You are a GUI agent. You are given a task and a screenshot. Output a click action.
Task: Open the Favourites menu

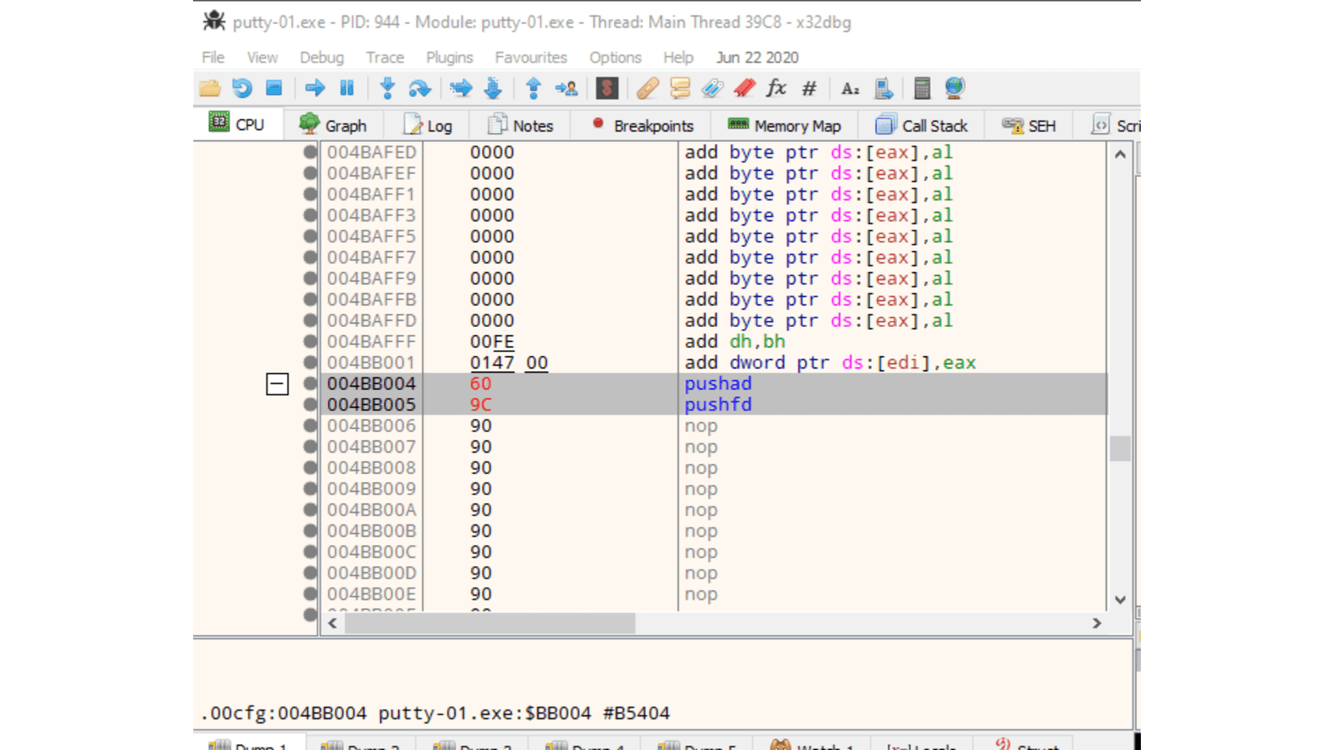pos(531,57)
